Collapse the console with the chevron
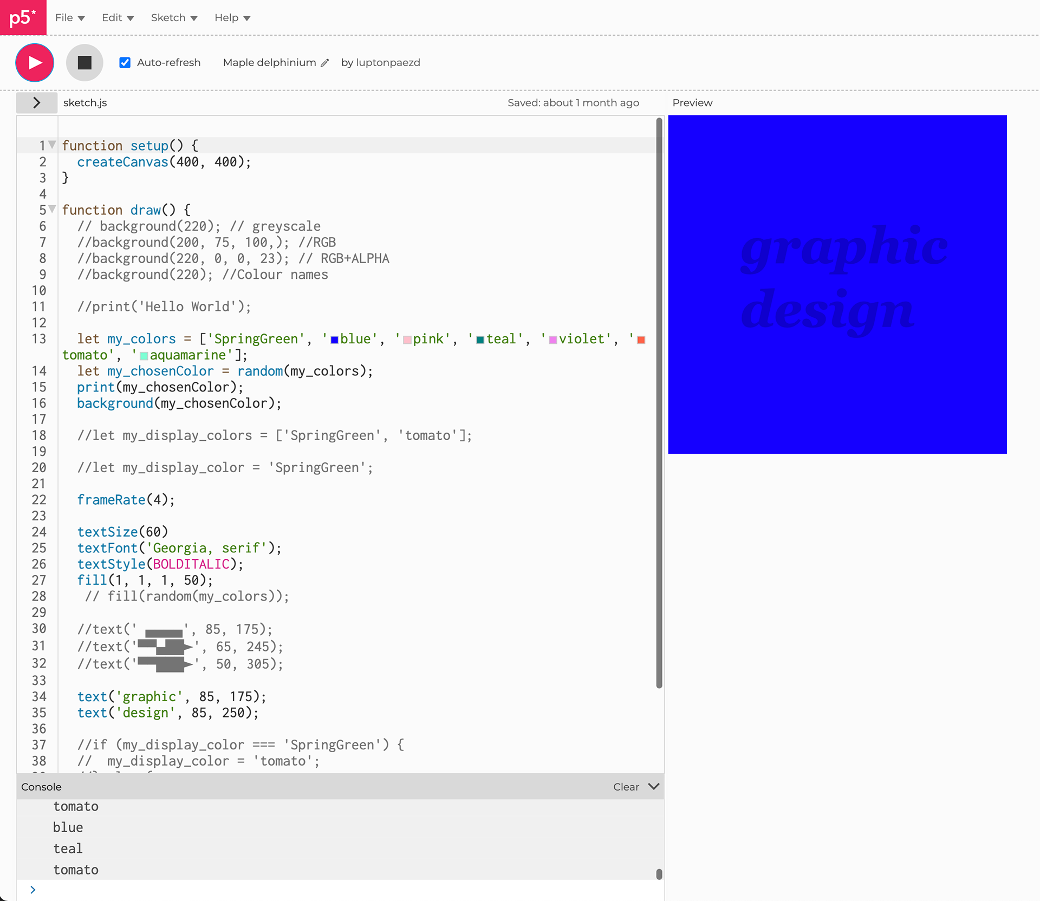This screenshot has height=901, width=1040. click(654, 786)
